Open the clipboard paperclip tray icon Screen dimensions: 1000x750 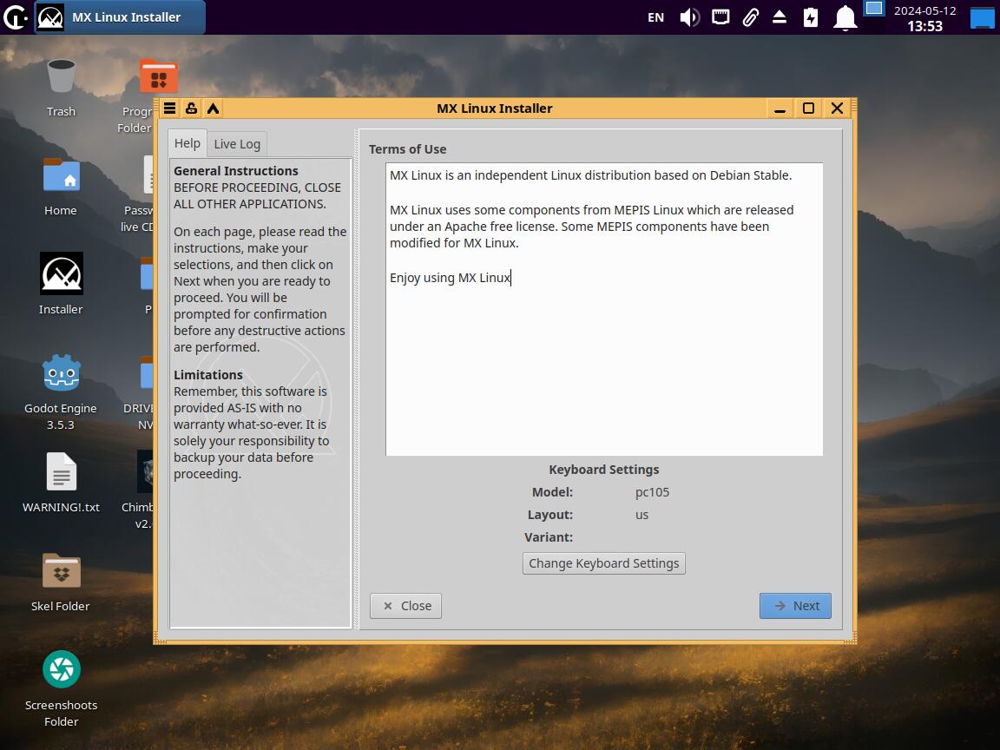(x=751, y=17)
